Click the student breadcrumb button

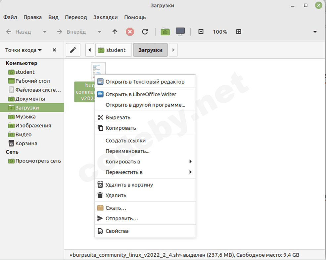(x=114, y=50)
